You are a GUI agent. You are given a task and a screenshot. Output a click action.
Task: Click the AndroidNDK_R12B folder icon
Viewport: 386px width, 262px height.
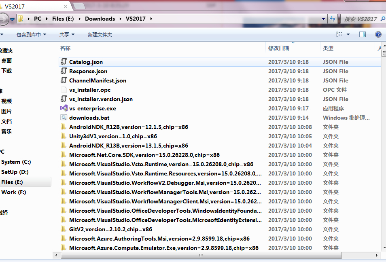coord(64,127)
